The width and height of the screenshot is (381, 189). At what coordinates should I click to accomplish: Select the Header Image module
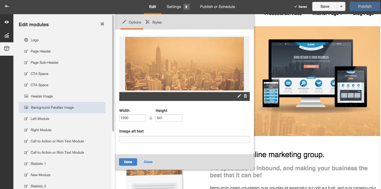tap(42, 96)
